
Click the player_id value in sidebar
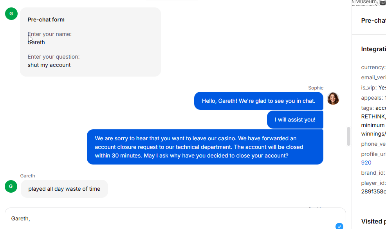tap(373, 191)
